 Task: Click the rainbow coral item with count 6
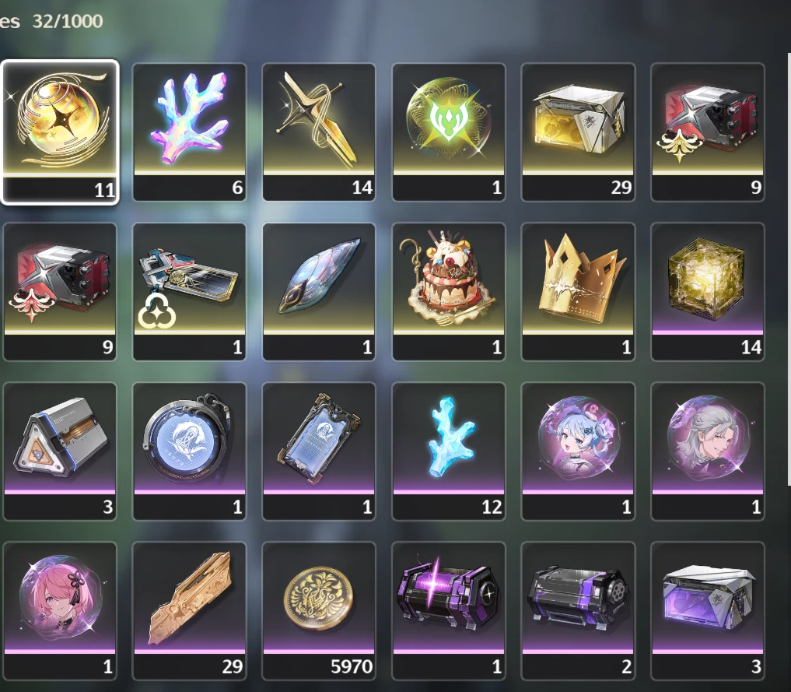tap(189, 132)
